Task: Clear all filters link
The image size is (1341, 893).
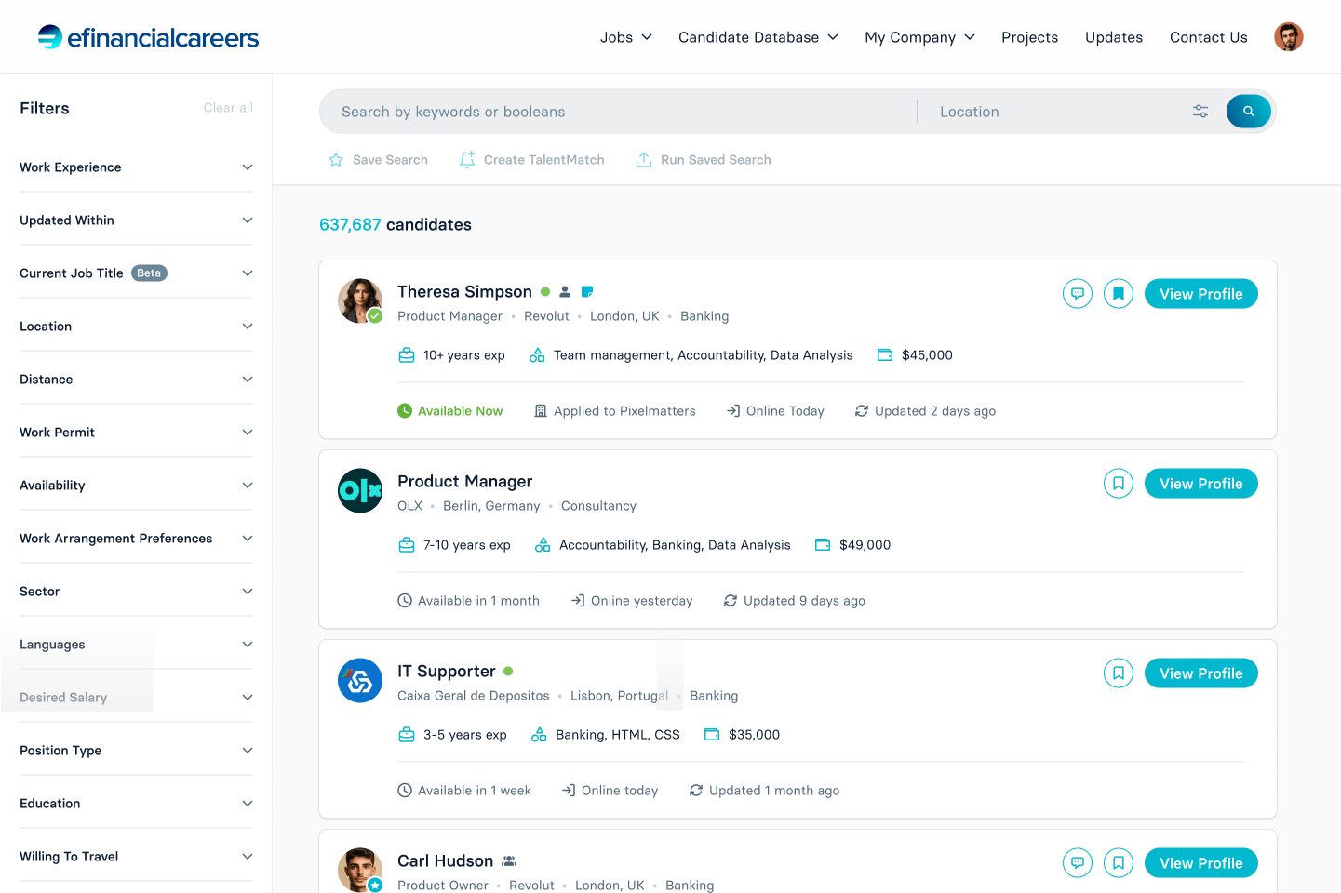Action: pyautogui.click(x=228, y=108)
